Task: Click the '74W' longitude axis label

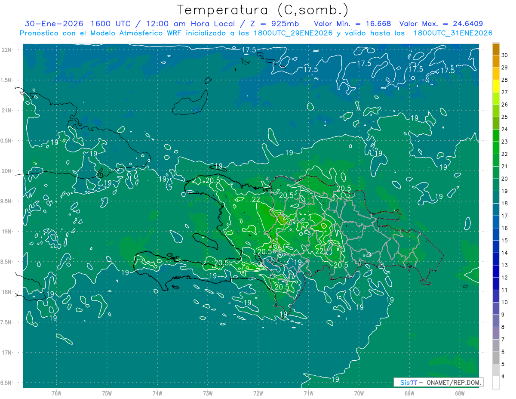Action: tap(157, 393)
